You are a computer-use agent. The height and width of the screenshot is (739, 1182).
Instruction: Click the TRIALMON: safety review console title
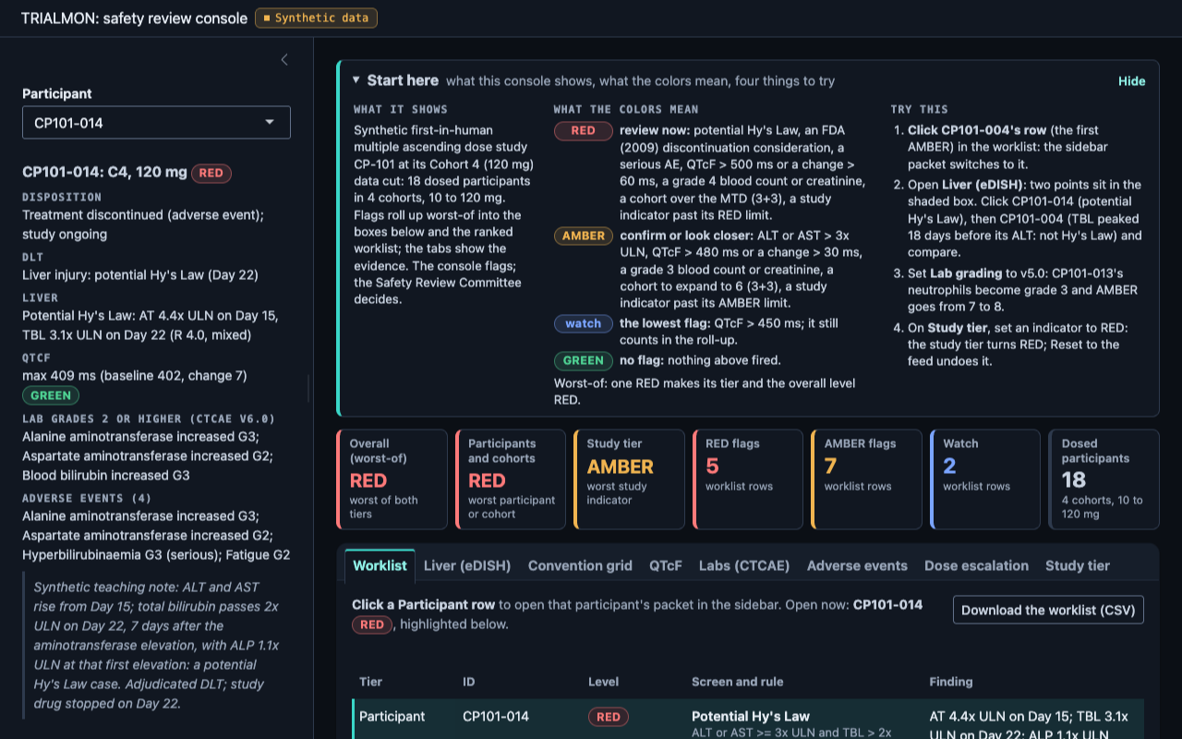(134, 18)
